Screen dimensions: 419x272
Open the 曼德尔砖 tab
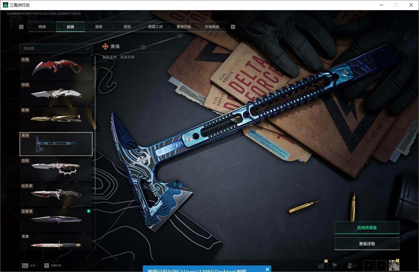click(x=184, y=27)
